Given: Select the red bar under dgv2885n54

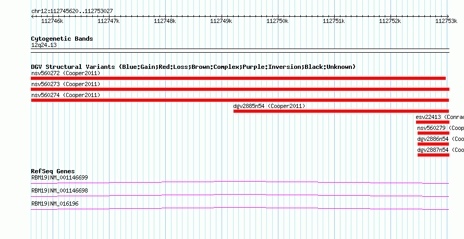Looking at the screenshot, I should point(341,111).
